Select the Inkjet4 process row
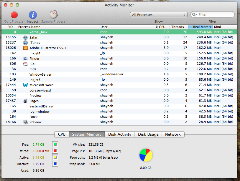The height and width of the screenshot is (181, 240). (x=119, y=53)
